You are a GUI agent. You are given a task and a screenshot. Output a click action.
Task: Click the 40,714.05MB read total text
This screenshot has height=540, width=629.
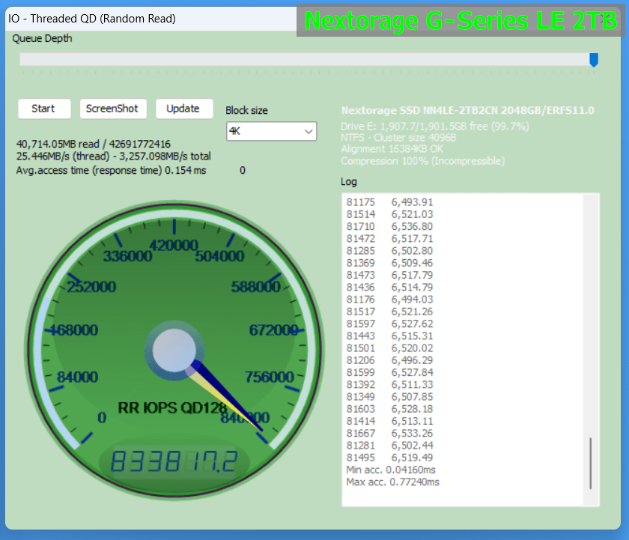point(93,144)
